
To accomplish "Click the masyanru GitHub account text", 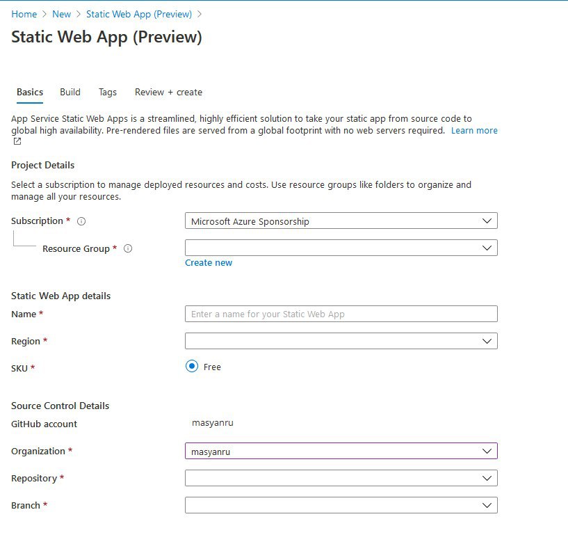I will (213, 423).
